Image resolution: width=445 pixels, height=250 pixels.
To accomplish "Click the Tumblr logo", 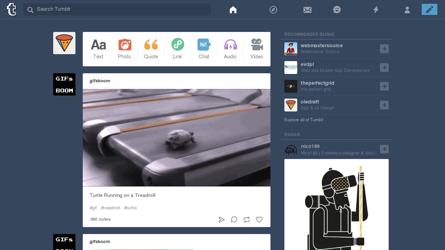I will click(x=12, y=9).
